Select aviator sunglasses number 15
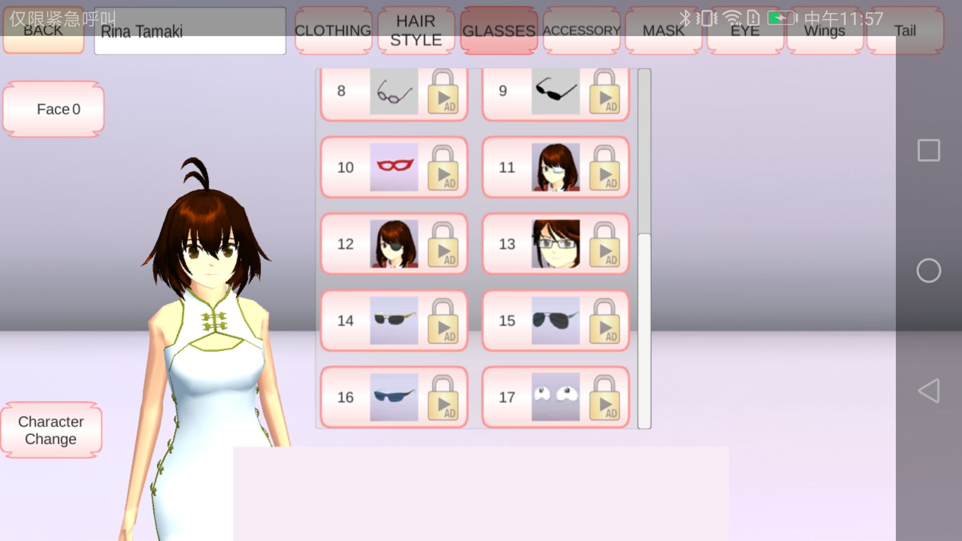Image resolution: width=962 pixels, height=541 pixels. [x=555, y=321]
